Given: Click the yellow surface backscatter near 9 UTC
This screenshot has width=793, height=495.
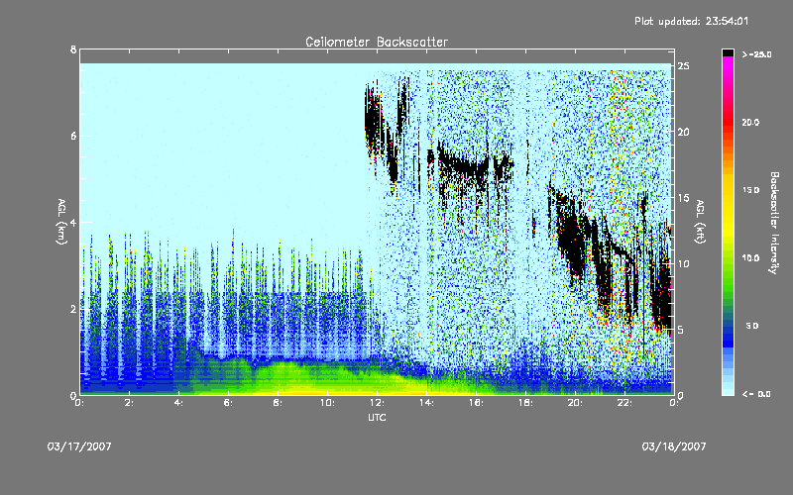Looking at the screenshot, I should (x=303, y=390).
